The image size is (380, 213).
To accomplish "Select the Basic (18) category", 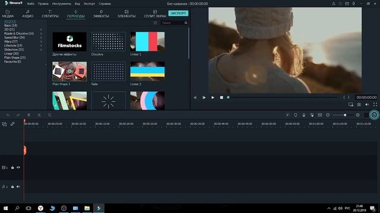I will coord(11,25).
